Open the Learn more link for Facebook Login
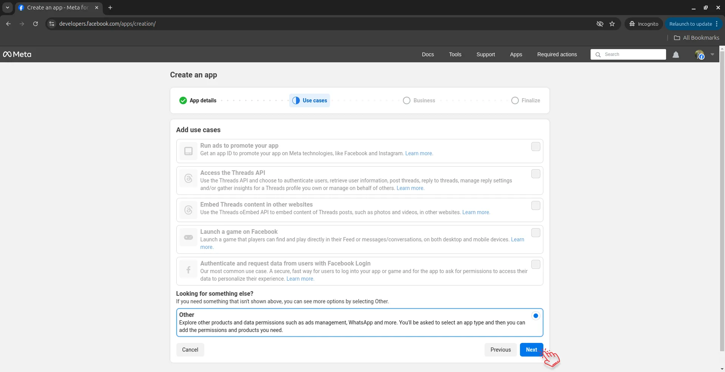The width and height of the screenshot is (725, 372). tap(299, 279)
